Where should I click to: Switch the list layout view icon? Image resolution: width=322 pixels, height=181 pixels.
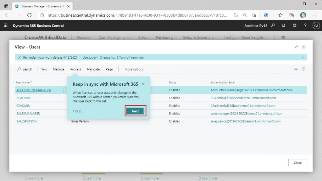point(296,69)
